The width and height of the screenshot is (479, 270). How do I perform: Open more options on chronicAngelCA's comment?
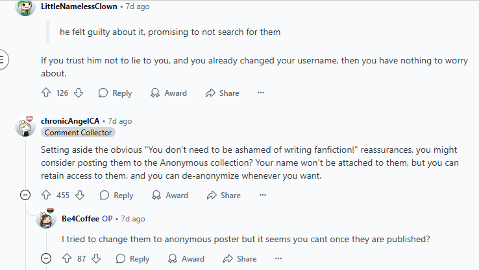(263, 195)
